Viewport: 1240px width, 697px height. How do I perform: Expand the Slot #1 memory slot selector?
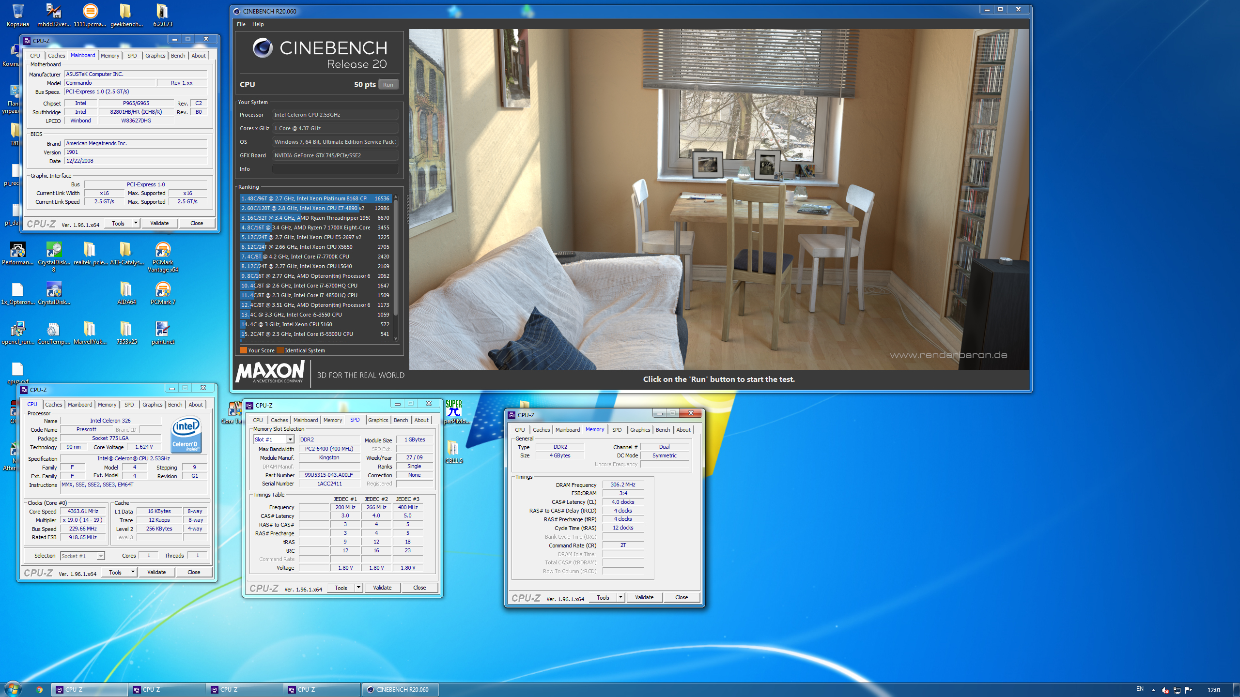pos(290,439)
